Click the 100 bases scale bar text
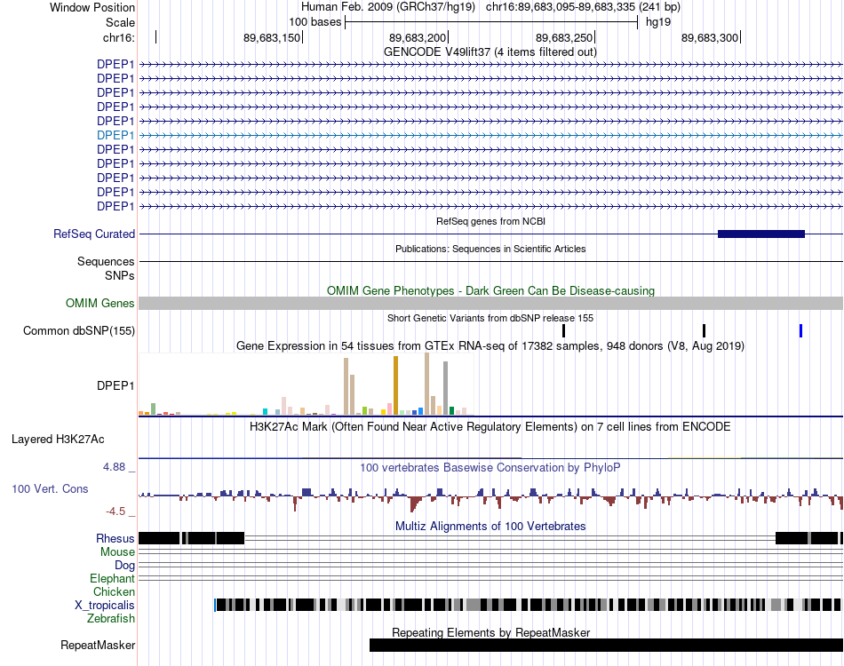Viewport: 844px width, 666px height. [315, 22]
